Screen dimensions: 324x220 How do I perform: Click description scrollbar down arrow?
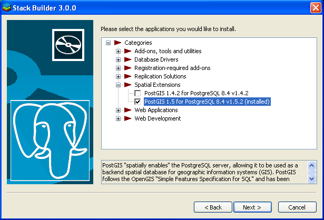[311, 178]
